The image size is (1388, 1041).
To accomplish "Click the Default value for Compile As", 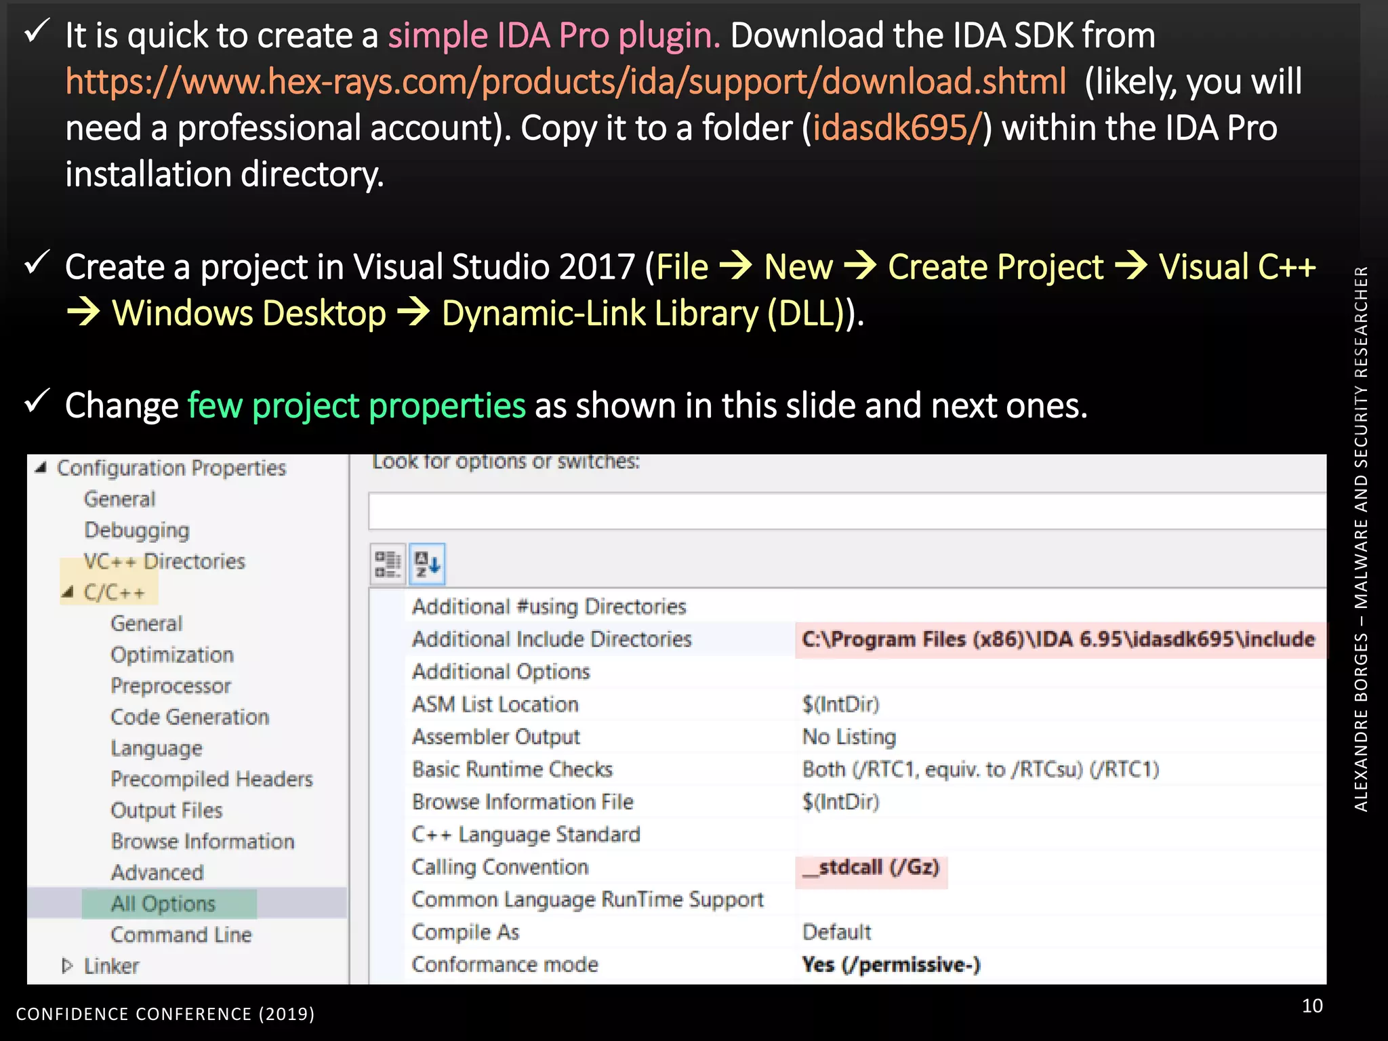I will pyautogui.click(x=836, y=932).
